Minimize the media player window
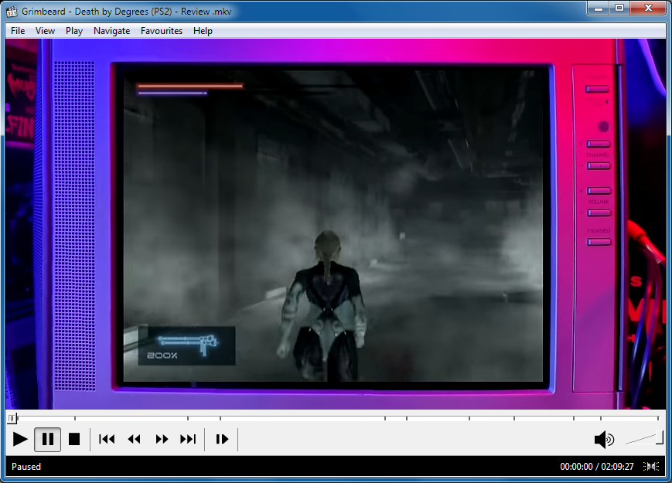 coord(599,9)
